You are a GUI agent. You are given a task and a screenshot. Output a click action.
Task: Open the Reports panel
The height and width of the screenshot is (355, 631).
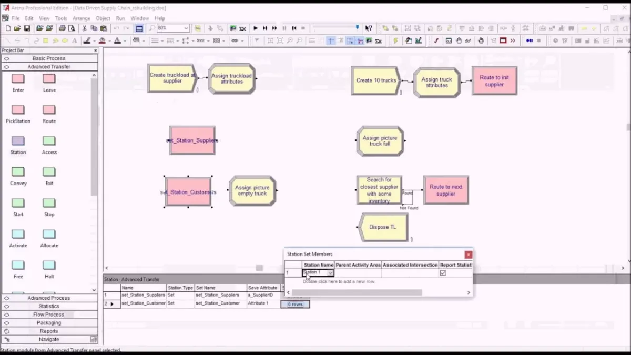[x=49, y=331]
